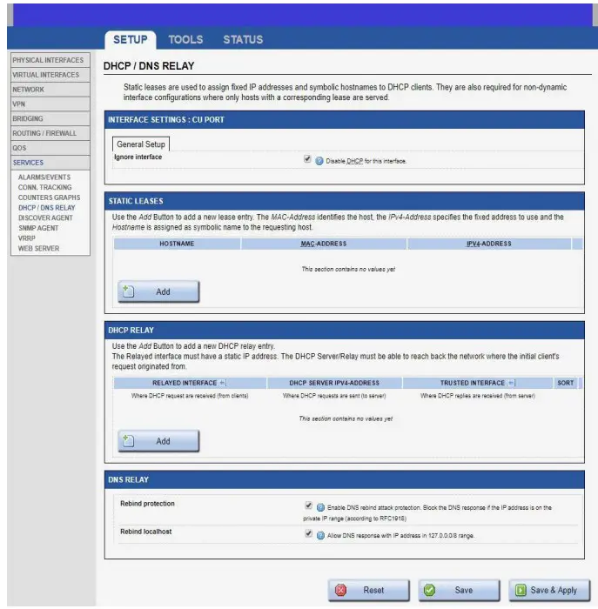Switch to the SETUP tab

coord(131,40)
